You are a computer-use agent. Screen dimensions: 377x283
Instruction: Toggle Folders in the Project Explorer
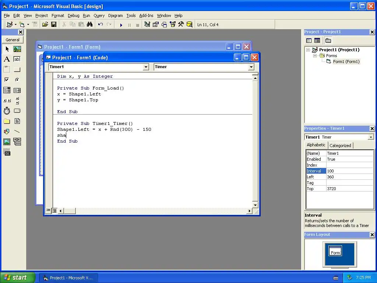[x=328, y=41]
